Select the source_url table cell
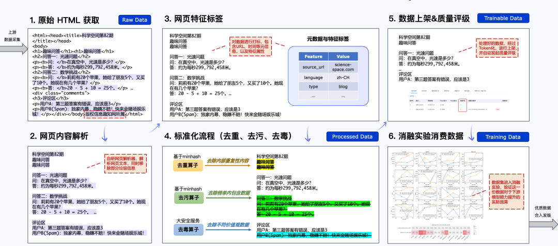 313,67
